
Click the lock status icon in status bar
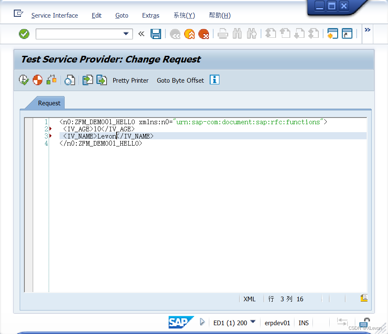pyautogui.click(x=365, y=323)
